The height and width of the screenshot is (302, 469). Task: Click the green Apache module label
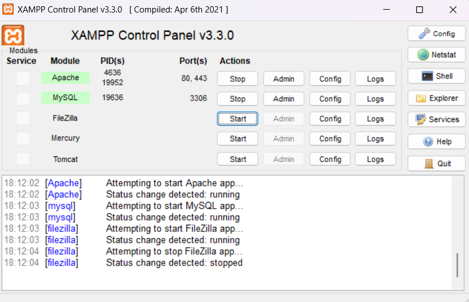point(65,77)
